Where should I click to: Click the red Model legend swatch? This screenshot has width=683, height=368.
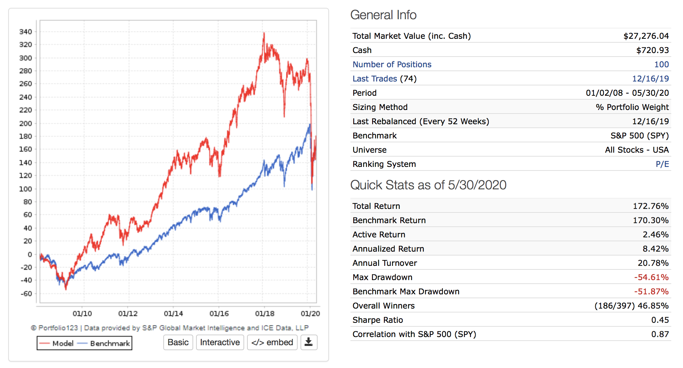coord(45,343)
